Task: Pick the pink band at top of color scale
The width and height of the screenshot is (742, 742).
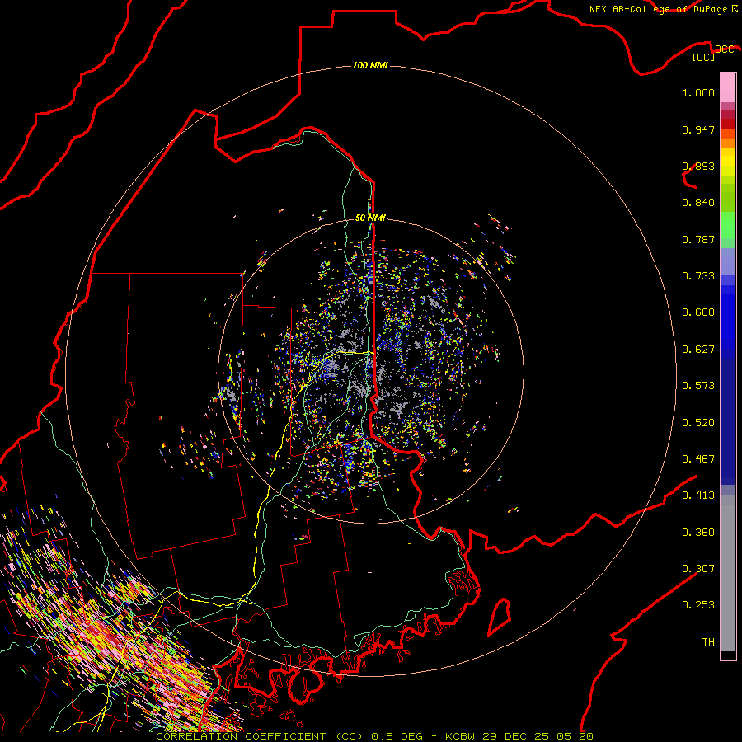Action: pos(728,88)
